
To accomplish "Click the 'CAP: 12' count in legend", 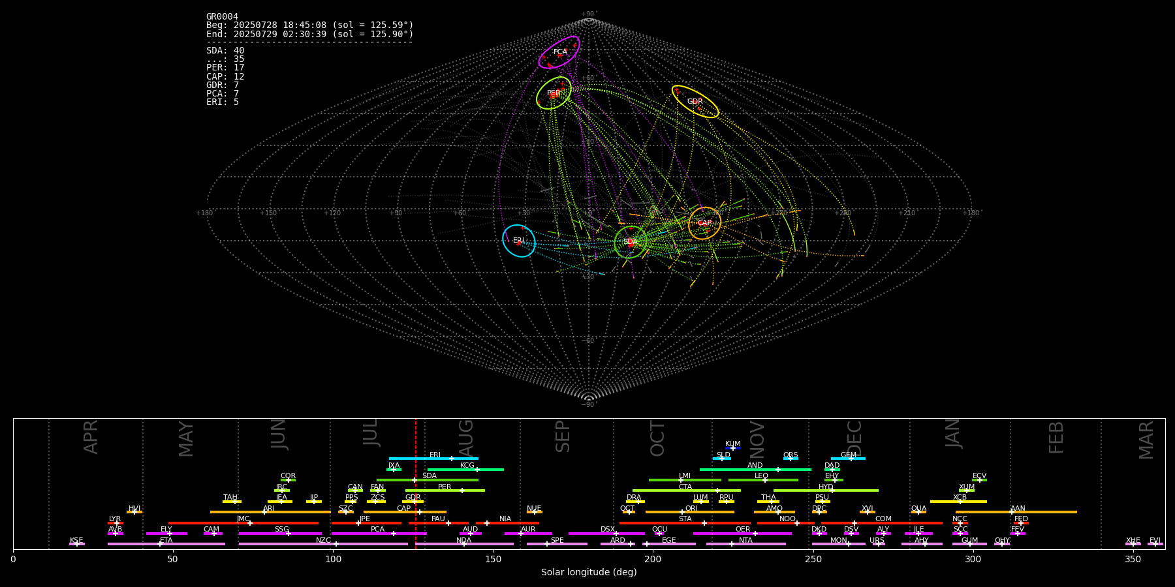I will (225, 77).
